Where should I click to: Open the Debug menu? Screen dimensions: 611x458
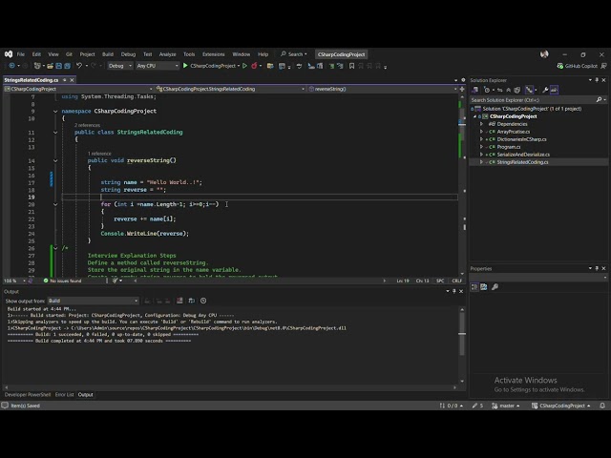128,54
